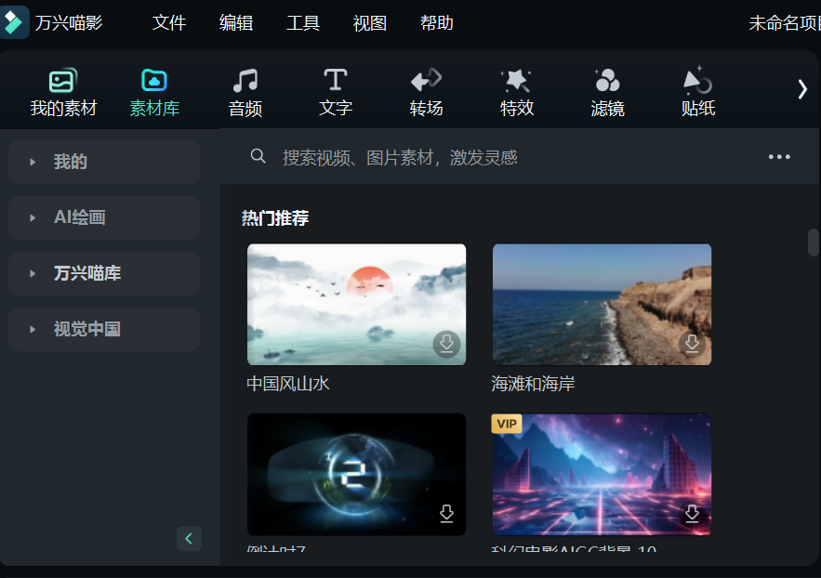The width and height of the screenshot is (821, 578).
Task: Open the 特效 effects panel
Action: pos(517,90)
